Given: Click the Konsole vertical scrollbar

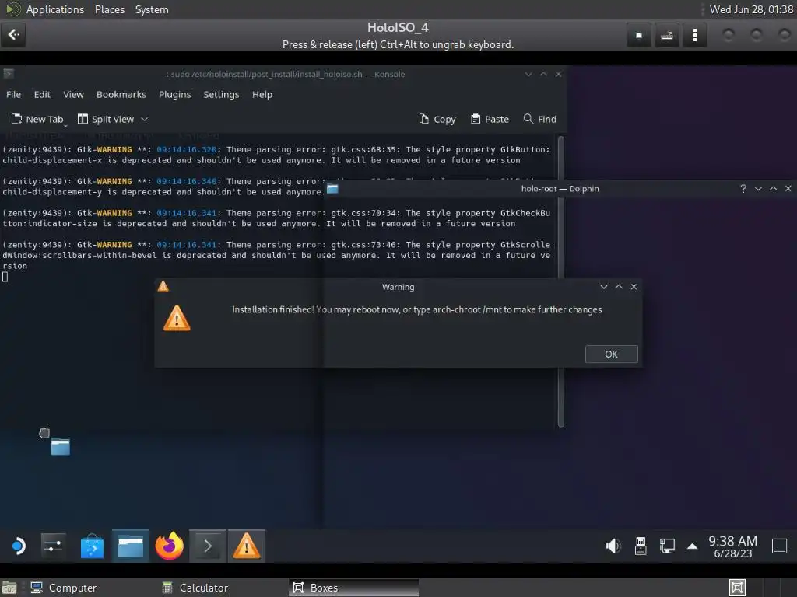Looking at the screenshot, I should coord(561,281).
